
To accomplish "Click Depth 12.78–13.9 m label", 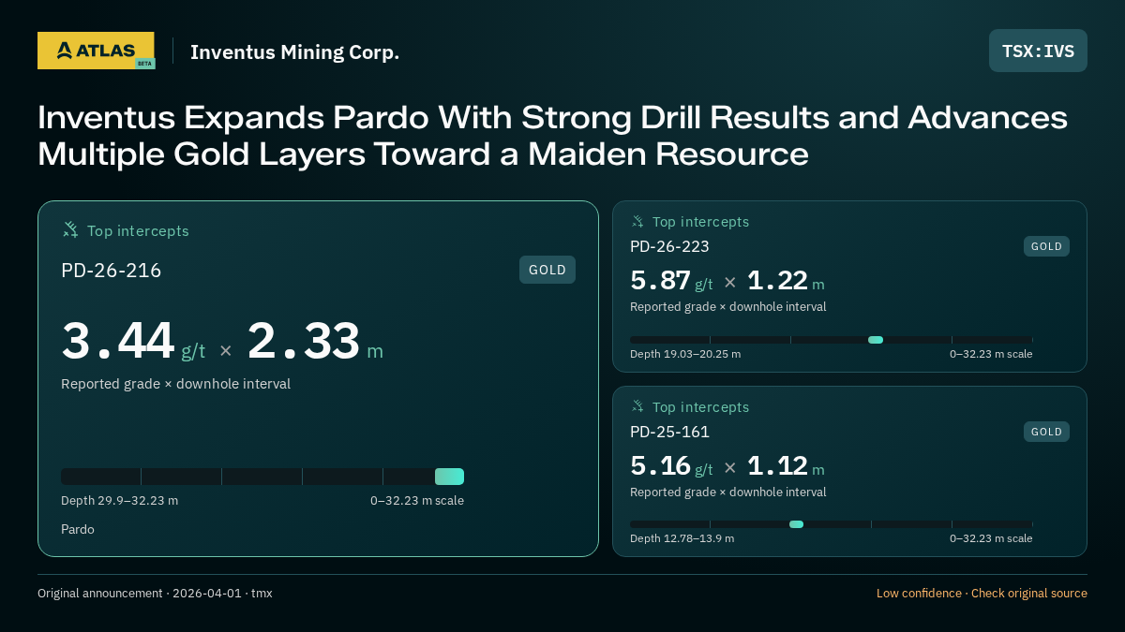I will tap(682, 538).
